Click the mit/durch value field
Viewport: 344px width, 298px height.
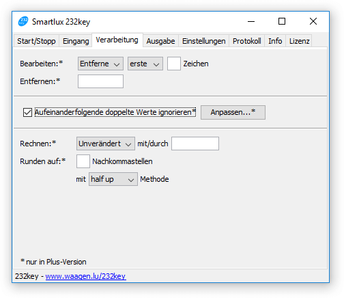pos(195,144)
